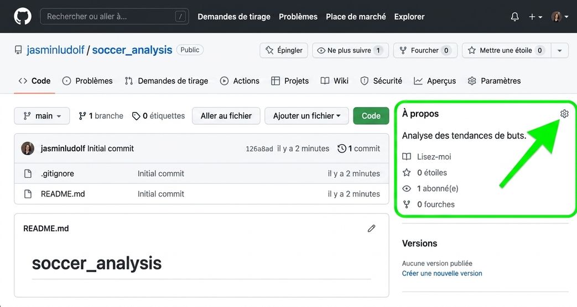Toggle Ne plus suivre watch button

350,50
